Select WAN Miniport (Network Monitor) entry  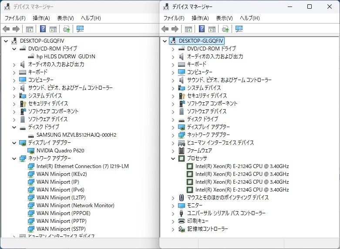point(75,205)
